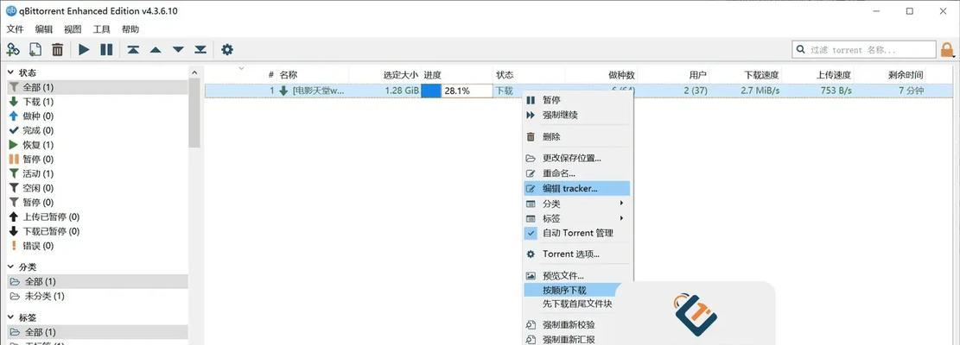Open the 帮助 menu
The height and width of the screenshot is (345, 960).
click(130, 28)
